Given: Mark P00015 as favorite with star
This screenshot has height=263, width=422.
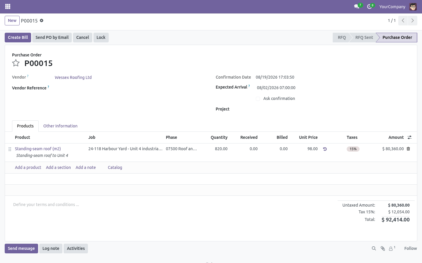Looking at the screenshot, I should [16, 63].
